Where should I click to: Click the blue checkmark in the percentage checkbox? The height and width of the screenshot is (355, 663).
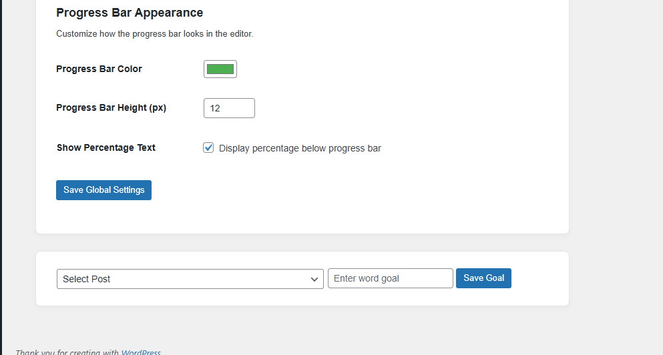(x=208, y=147)
